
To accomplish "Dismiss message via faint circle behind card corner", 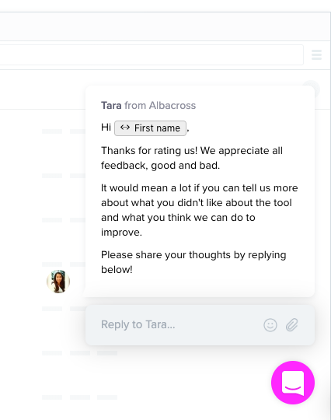I will point(315,87).
